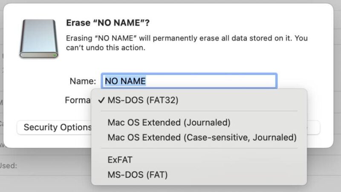Click the separator line below MS-DOS (FAT32)
The height and width of the screenshot is (192, 341).
point(199,111)
